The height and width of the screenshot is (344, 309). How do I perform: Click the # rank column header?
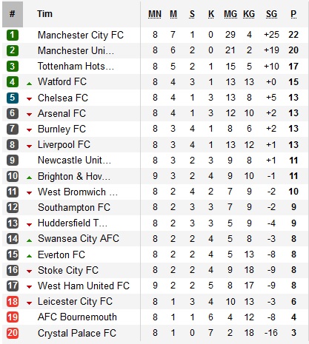[x=13, y=14]
